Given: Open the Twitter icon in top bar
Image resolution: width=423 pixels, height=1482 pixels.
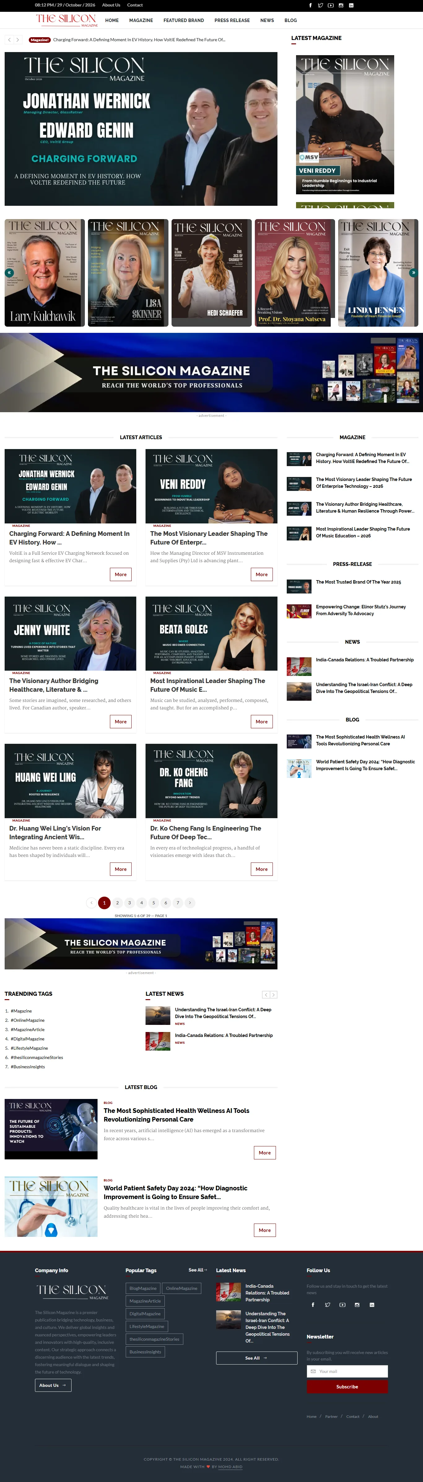Looking at the screenshot, I should coord(320,5).
